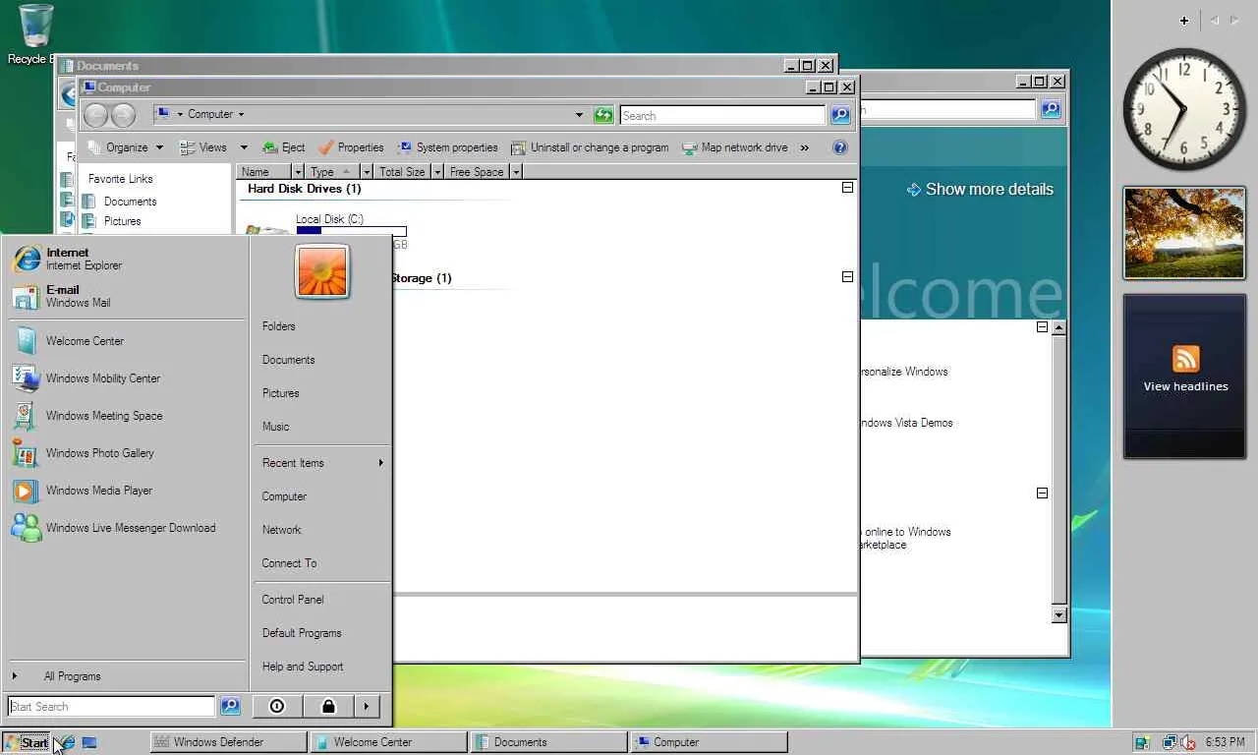Open the Type column dropdown arrow
The height and width of the screenshot is (755, 1258).
[x=367, y=172]
